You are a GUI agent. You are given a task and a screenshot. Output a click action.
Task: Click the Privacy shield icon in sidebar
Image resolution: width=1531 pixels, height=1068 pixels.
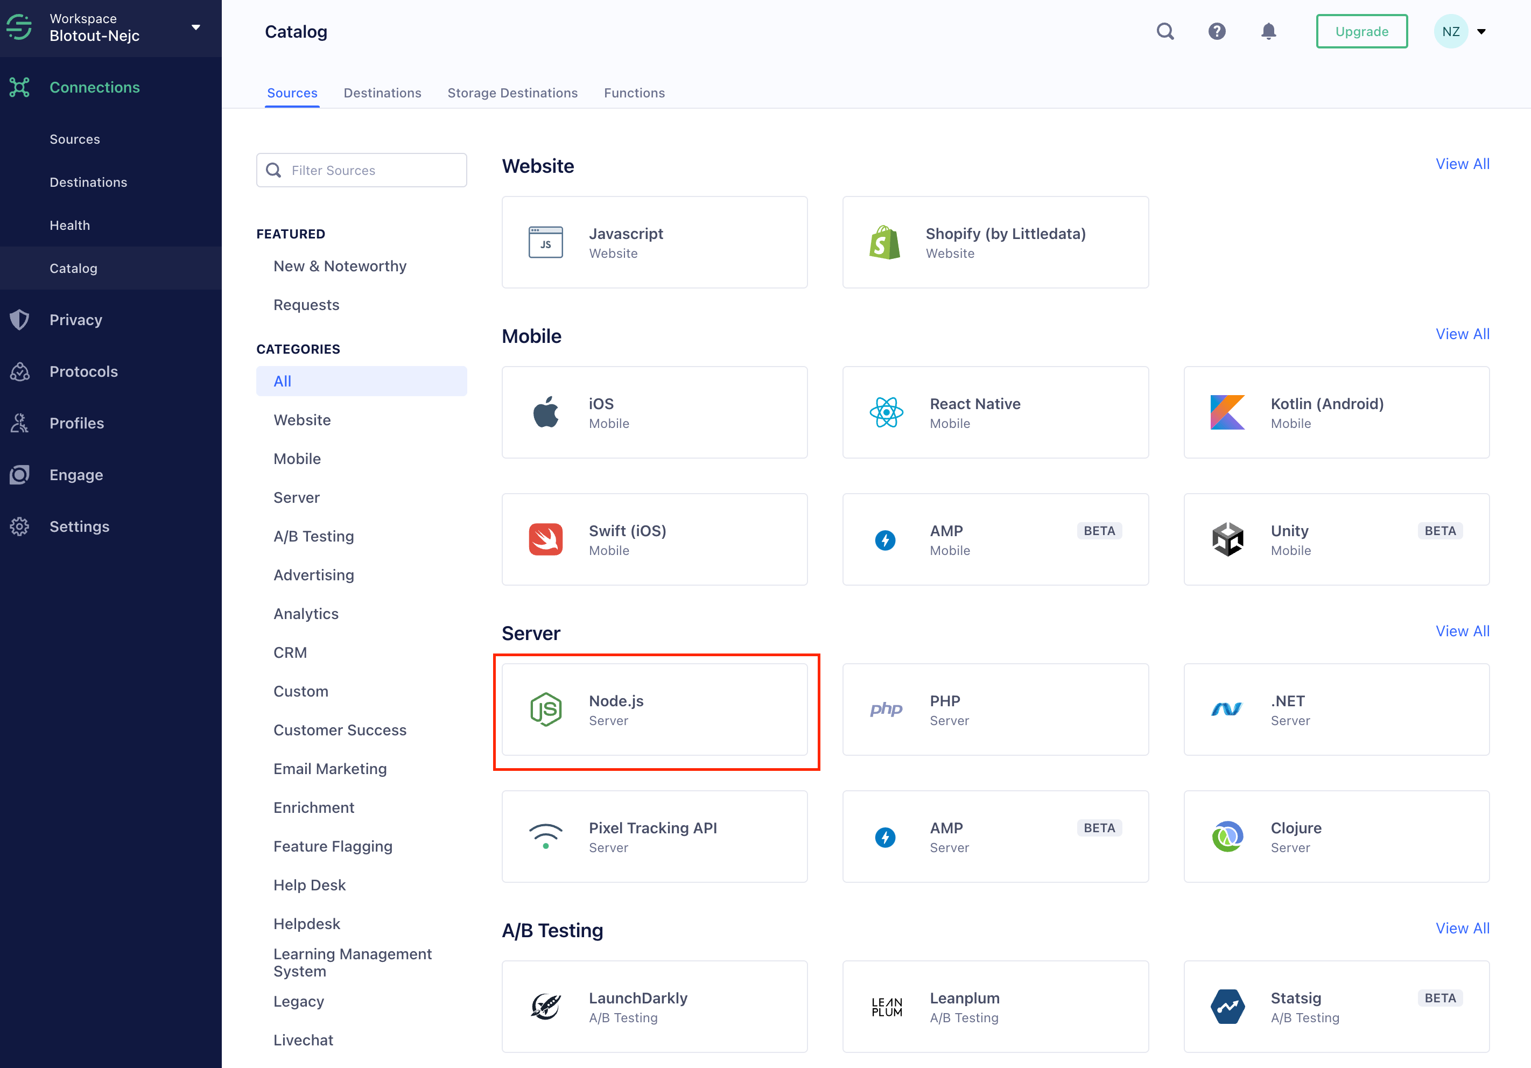click(x=19, y=320)
